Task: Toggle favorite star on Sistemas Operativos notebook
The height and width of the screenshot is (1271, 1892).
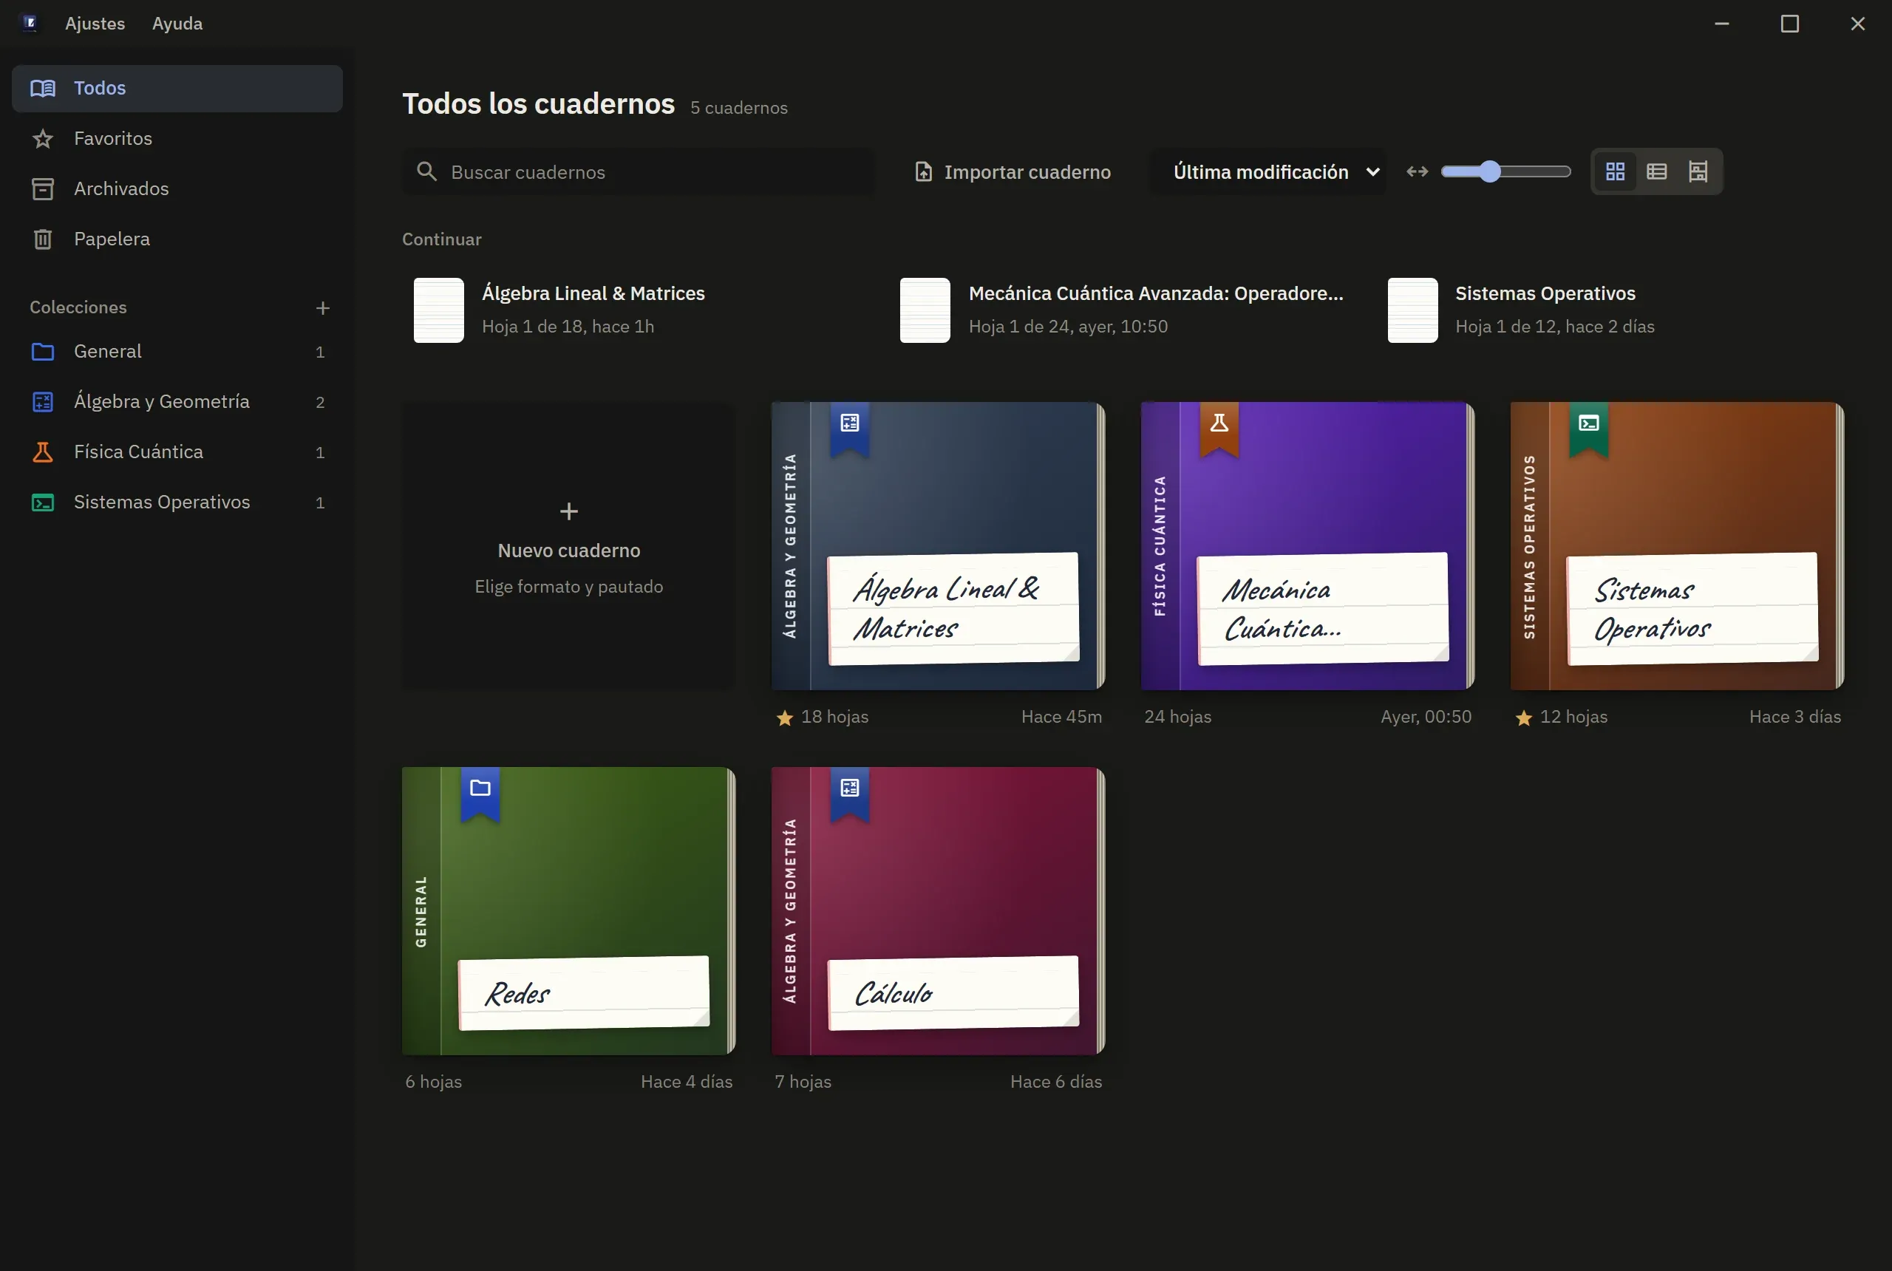Action: pos(1523,718)
